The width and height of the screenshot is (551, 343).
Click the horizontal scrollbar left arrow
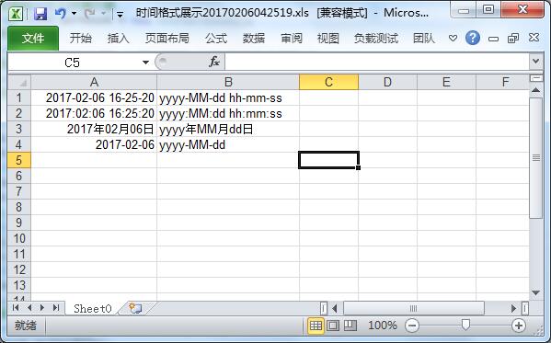335,309
